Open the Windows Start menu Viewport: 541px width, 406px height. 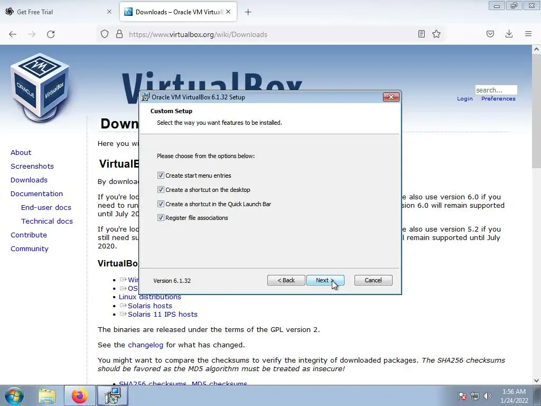14,396
